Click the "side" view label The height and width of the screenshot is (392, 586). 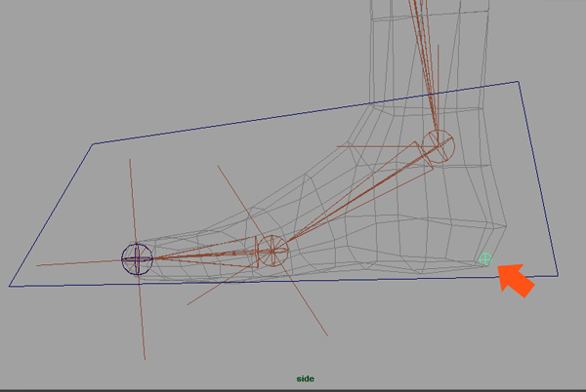[306, 379]
